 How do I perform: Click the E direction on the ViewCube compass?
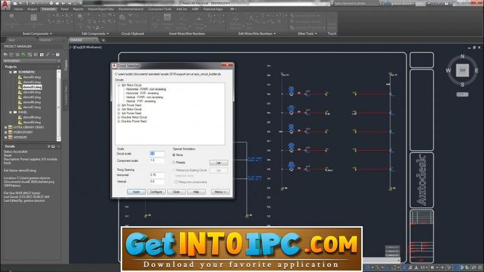click(x=476, y=70)
